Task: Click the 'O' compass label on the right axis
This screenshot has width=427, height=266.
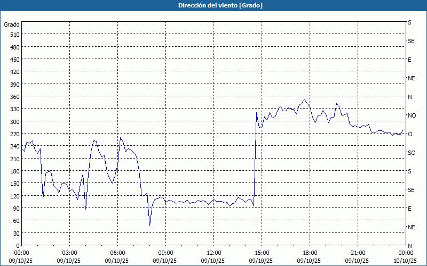Action: point(410,134)
